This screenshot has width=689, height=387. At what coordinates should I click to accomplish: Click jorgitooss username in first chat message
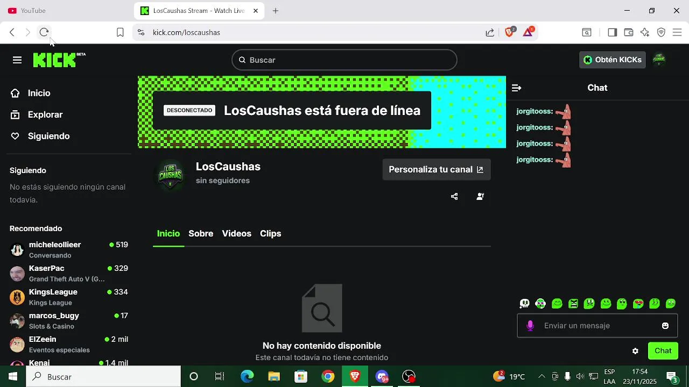click(533, 111)
